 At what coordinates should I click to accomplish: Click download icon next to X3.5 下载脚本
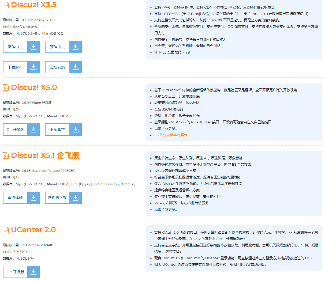pyautogui.click(x=33, y=67)
